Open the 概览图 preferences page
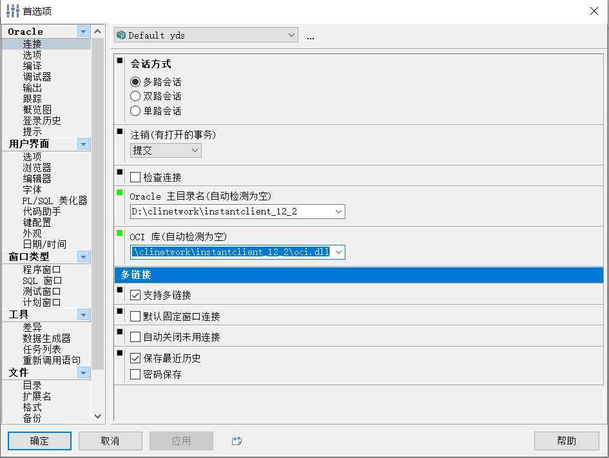609x458 pixels. [37, 110]
